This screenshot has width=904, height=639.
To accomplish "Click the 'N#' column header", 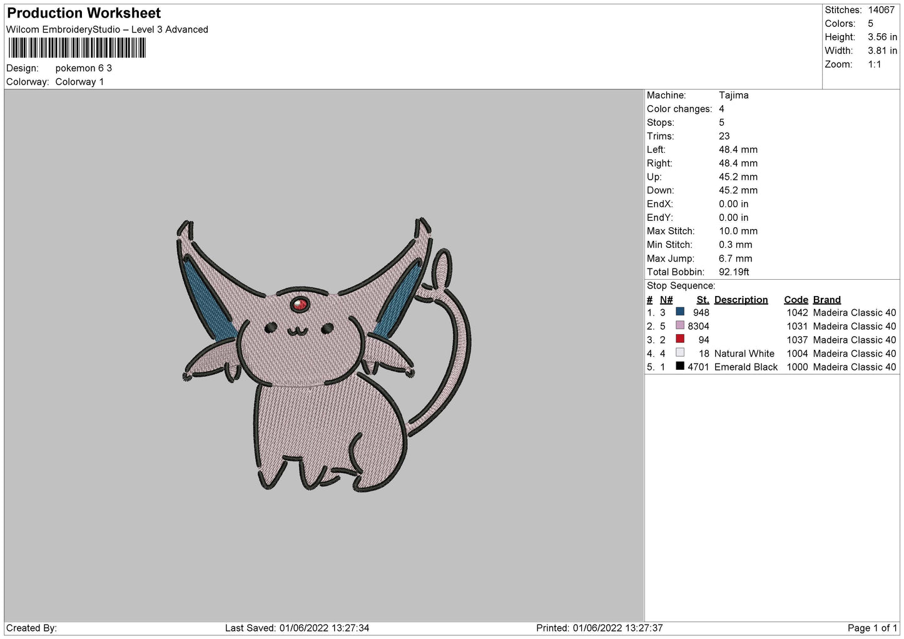I will pos(666,300).
